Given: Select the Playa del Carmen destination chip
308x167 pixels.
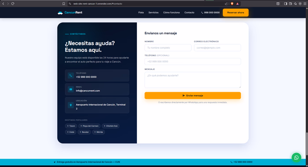Looking at the screenshot, I should [89, 126].
